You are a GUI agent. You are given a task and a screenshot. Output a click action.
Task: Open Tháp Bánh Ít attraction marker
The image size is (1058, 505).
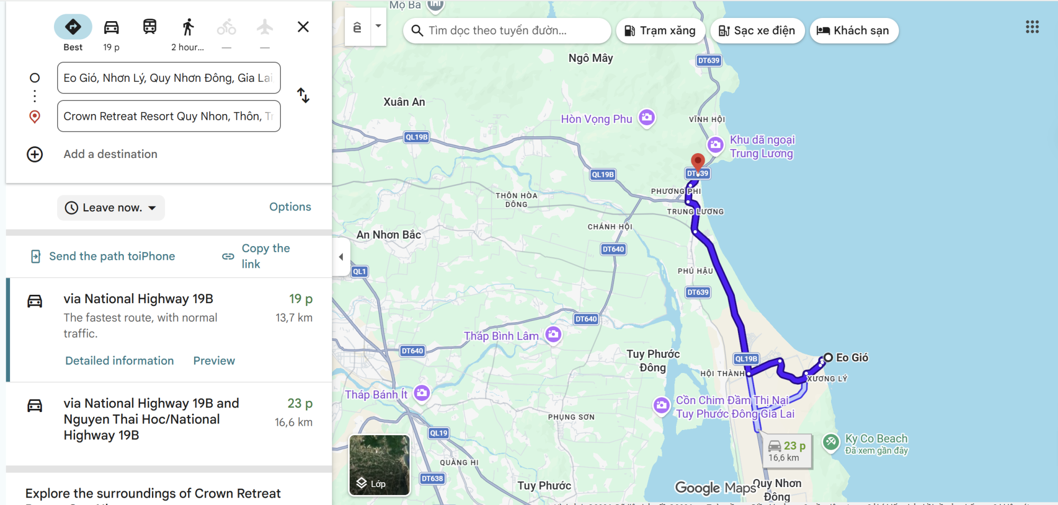click(x=422, y=392)
